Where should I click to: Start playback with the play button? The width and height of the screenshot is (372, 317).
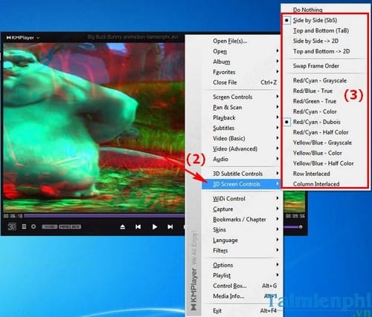[155, 226]
